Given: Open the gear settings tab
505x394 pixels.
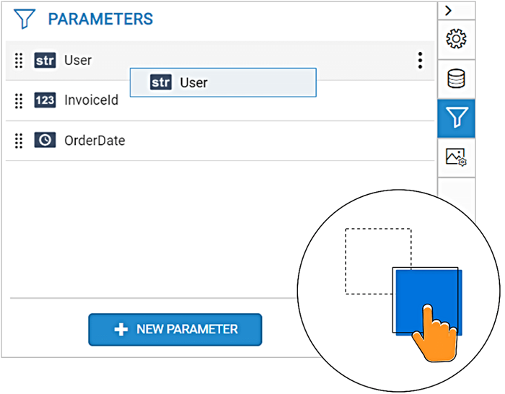Looking at the screenshot, I should 456,39.
